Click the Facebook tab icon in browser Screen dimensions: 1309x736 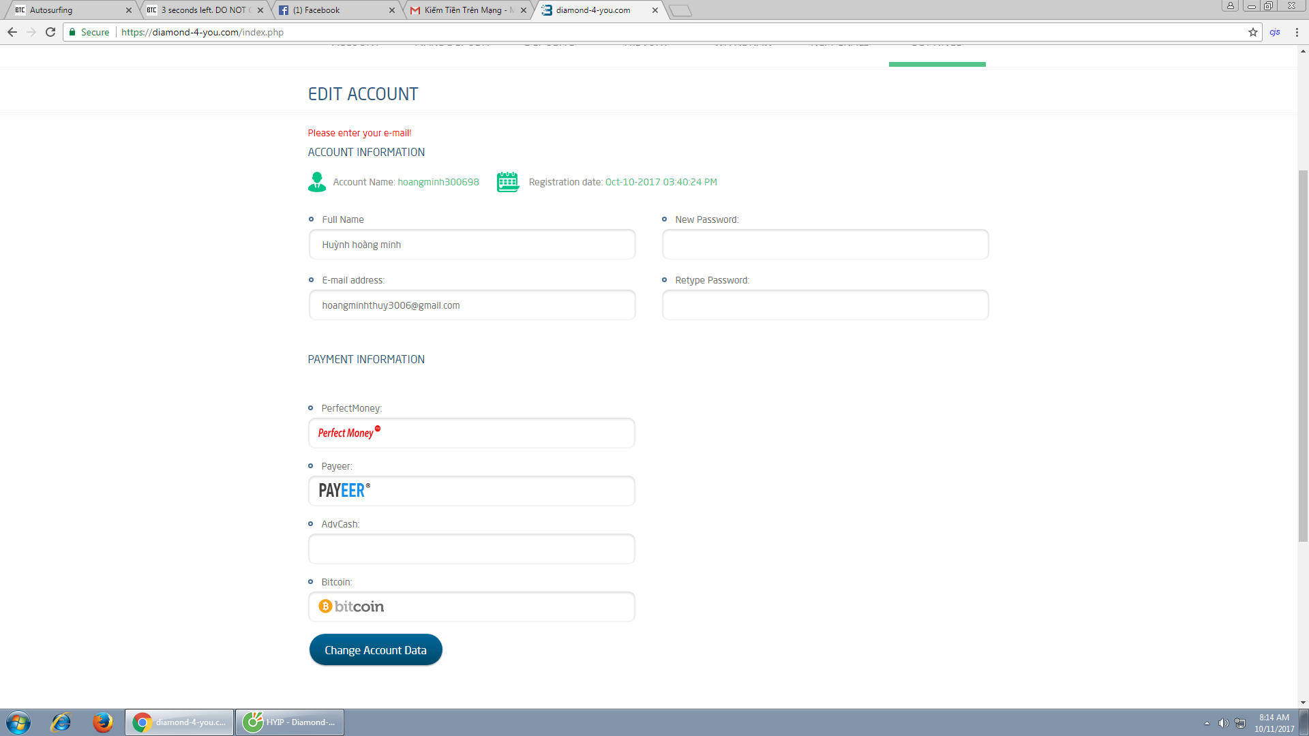click(x=285, y=10)
